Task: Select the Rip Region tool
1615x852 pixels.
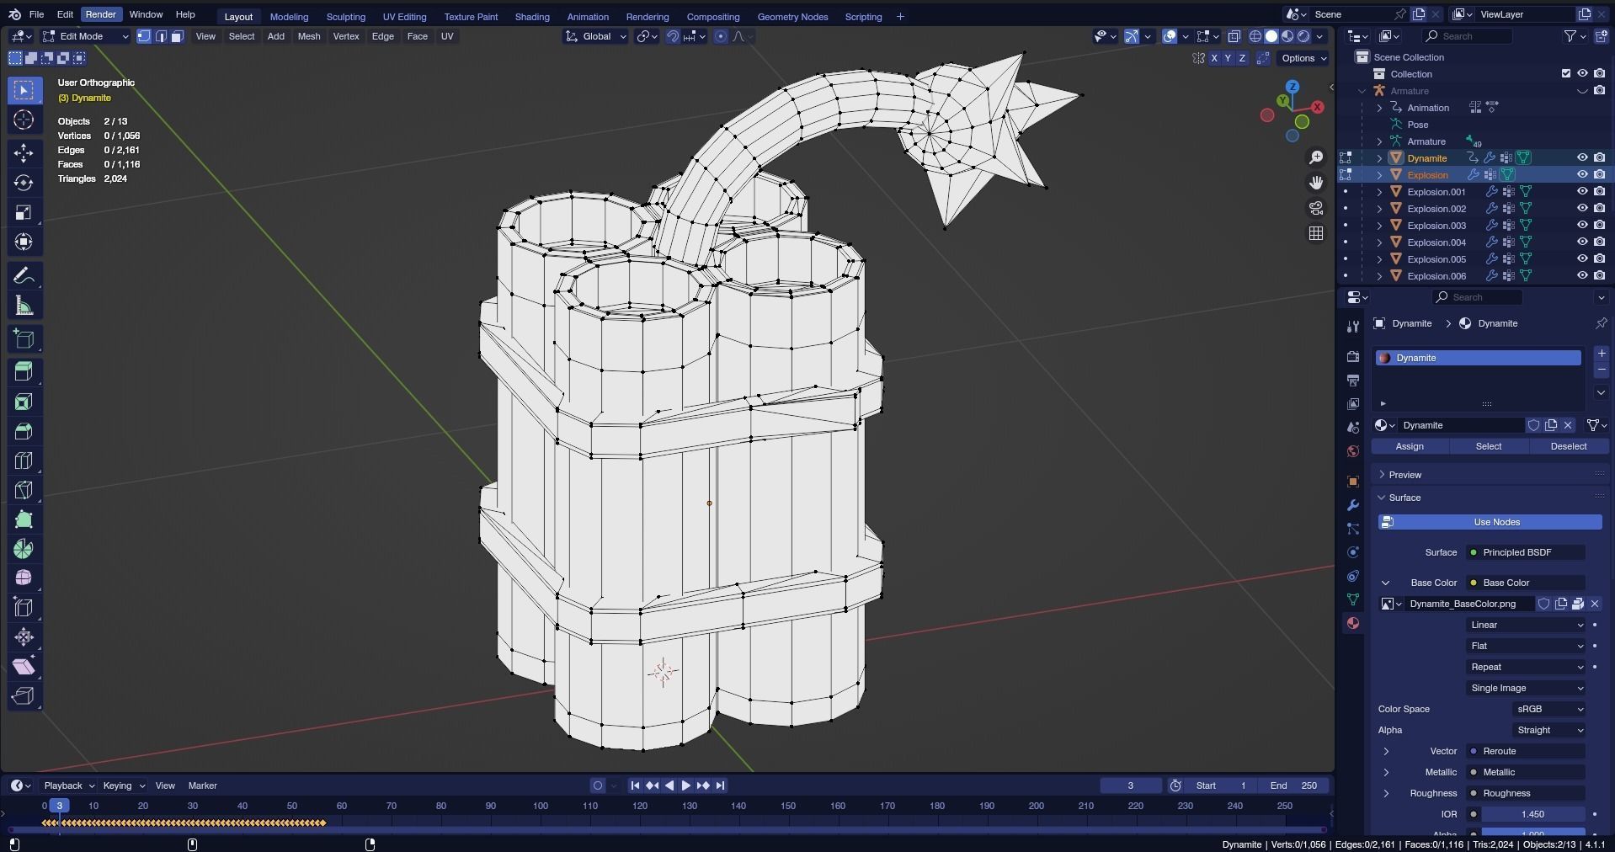Action: (x=24, y=695)
